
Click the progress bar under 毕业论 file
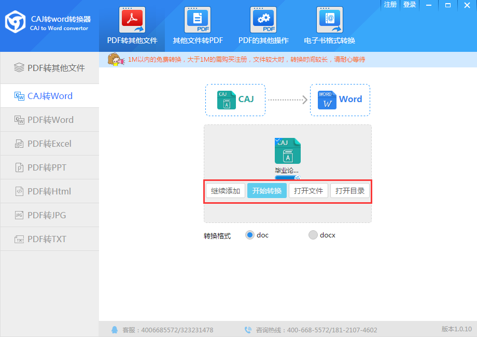(287, 177)
